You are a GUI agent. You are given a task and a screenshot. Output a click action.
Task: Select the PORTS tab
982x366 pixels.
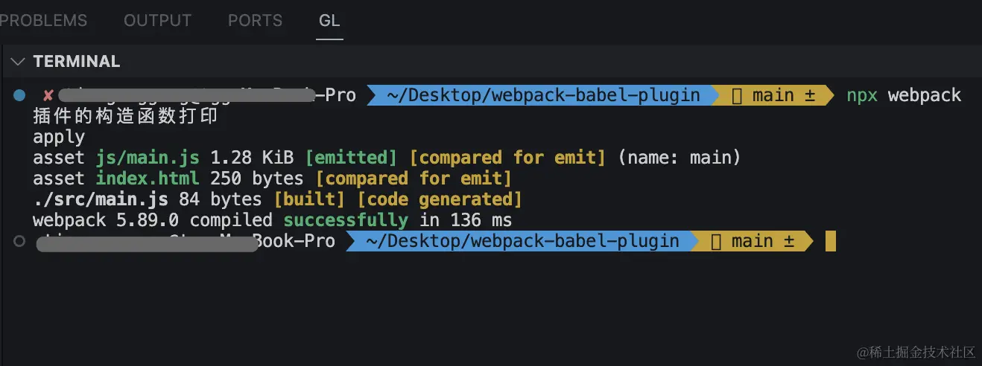pyautogui.click(x=255, y=21)
